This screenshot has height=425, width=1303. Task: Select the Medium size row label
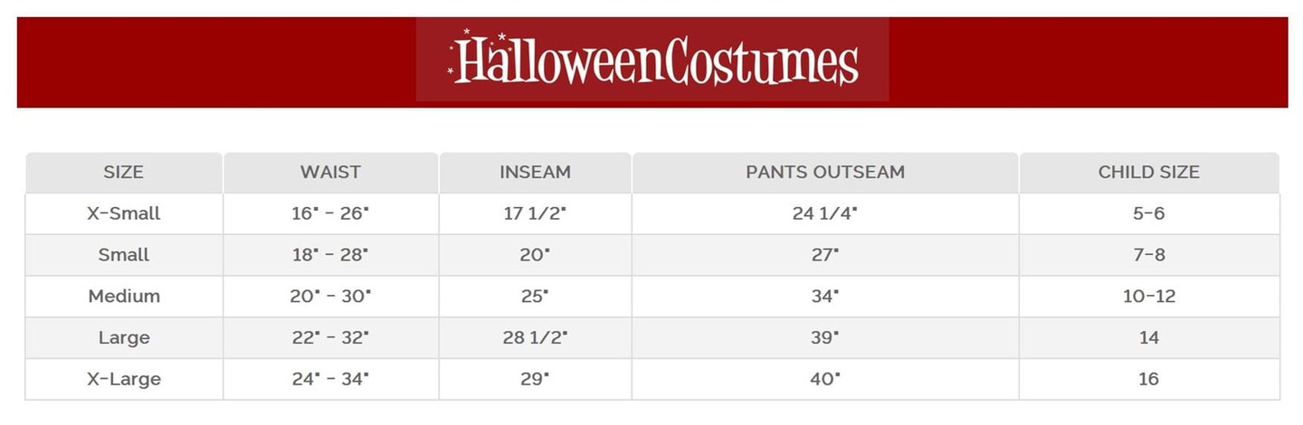click(124, 297)
